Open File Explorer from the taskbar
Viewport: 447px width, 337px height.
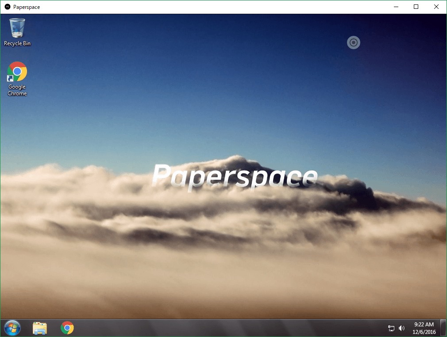coord(40,328)
